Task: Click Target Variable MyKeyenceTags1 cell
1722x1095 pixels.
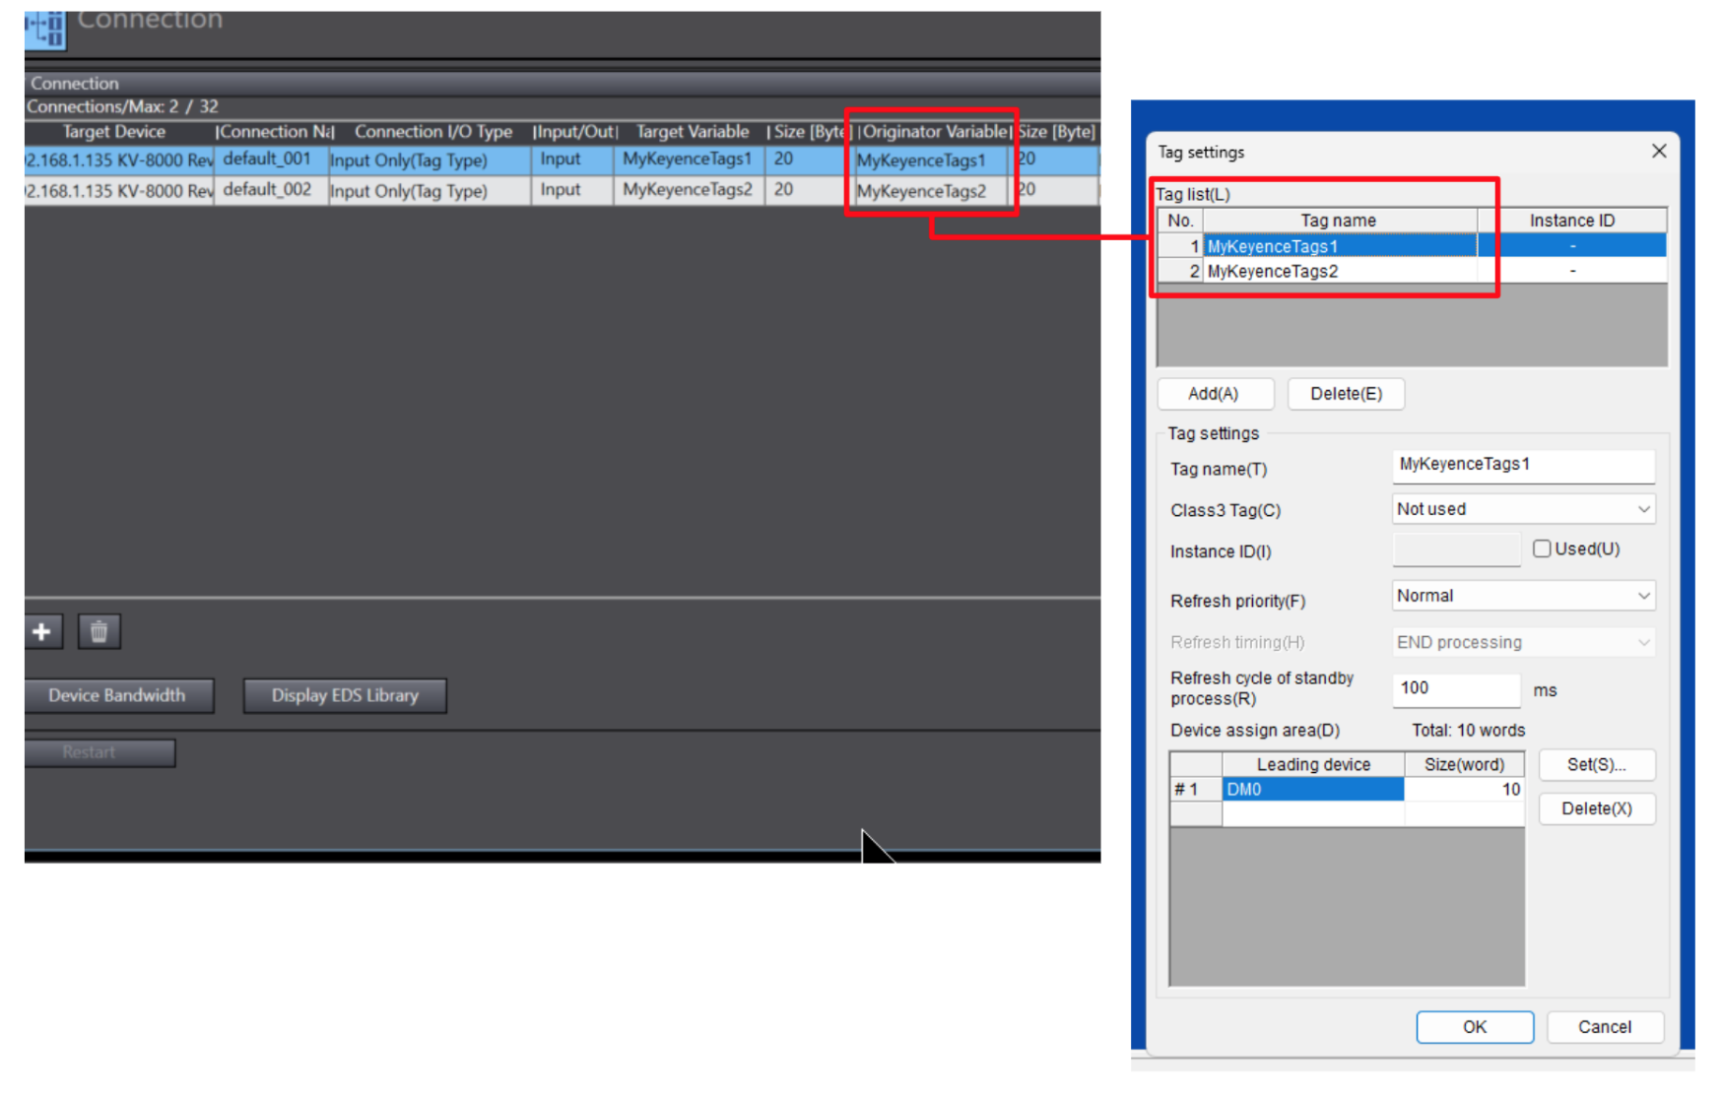Action: (689, 160)
